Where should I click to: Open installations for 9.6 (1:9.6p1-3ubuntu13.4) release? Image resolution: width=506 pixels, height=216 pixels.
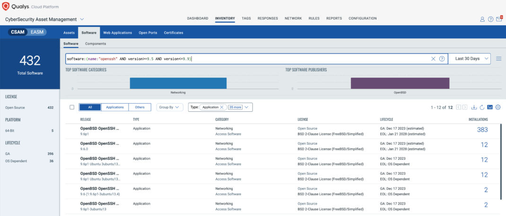(486, 190)
